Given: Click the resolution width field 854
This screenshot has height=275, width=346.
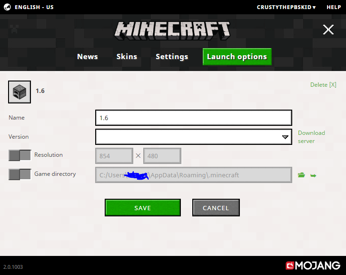Looking at the screenshot, I should point(114,156).
